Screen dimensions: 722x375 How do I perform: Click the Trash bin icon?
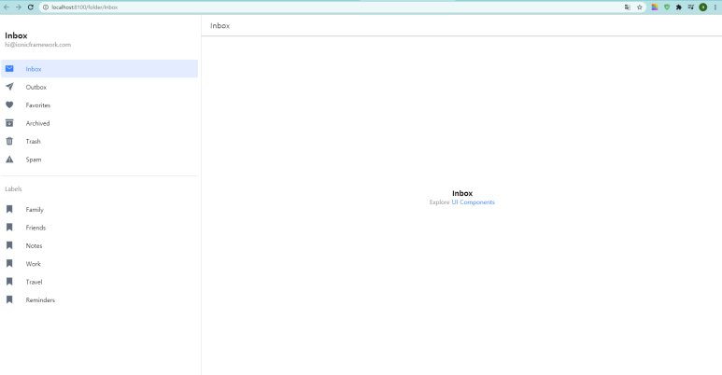(9, 141)
